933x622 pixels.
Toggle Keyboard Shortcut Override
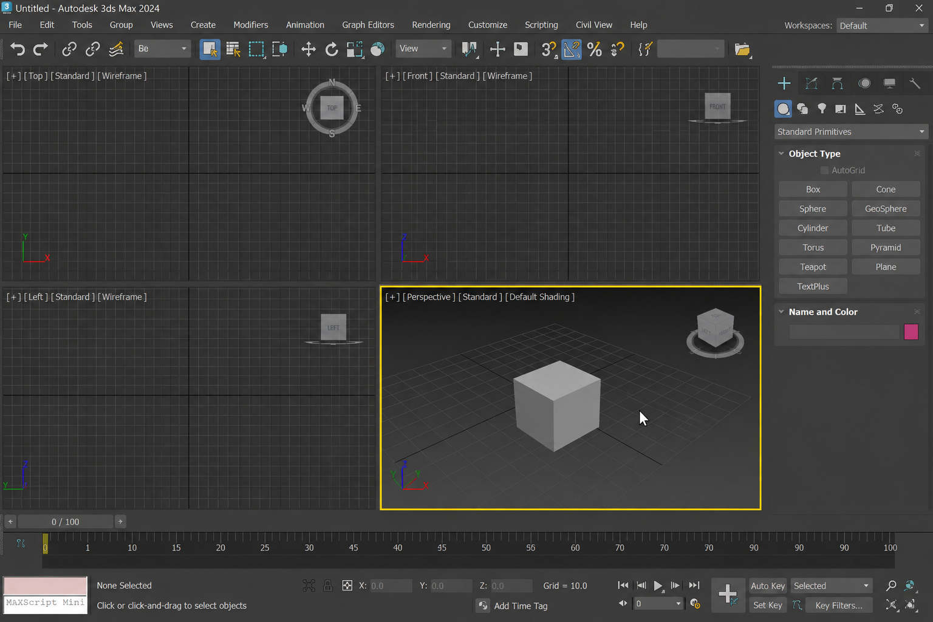521,49
